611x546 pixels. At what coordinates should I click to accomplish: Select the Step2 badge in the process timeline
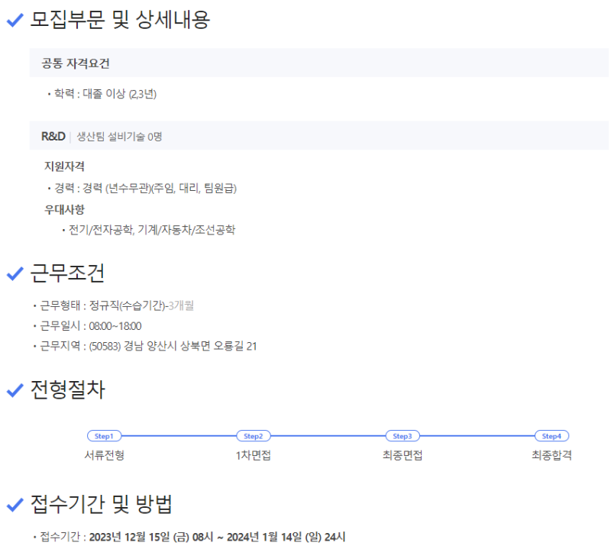253,436
